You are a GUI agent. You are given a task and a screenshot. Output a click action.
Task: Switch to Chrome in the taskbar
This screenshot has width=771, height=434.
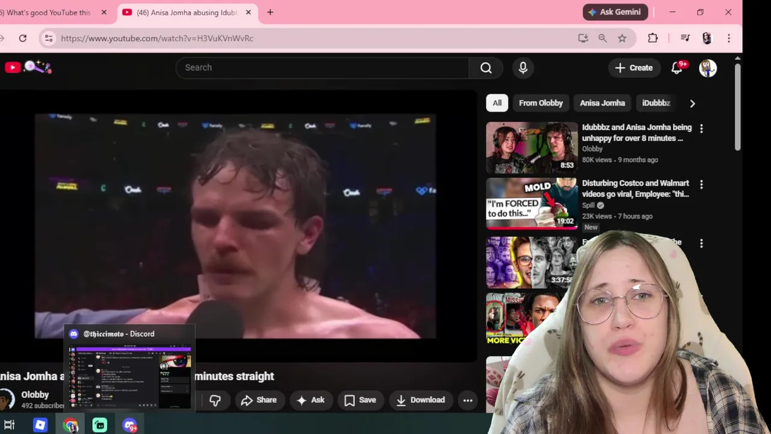[70, 425]
